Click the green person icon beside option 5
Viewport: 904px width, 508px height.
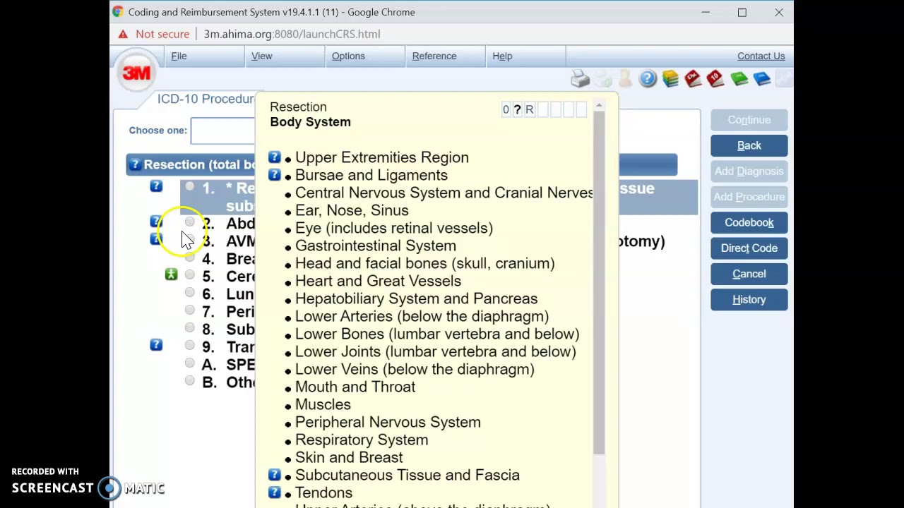[171, 274]
